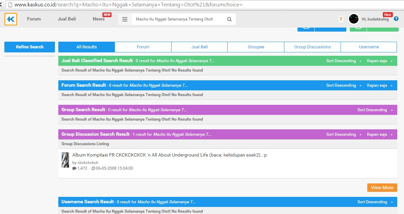This screenshot has width=404, height=214.
Task: Expand Sort Descending in Group Discussion results
Action: (344, 134)
